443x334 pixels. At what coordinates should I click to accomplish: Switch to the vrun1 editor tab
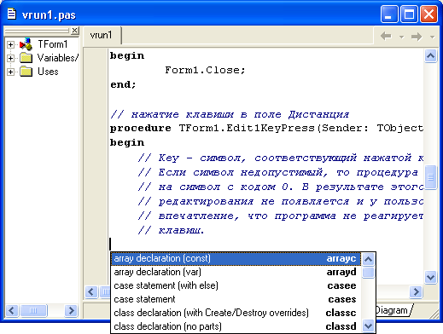[x=102, y=35]
